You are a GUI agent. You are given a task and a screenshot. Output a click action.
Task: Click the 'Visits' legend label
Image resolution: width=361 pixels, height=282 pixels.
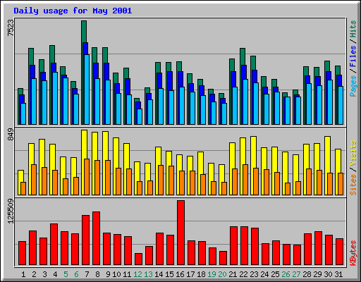(353, 153)
